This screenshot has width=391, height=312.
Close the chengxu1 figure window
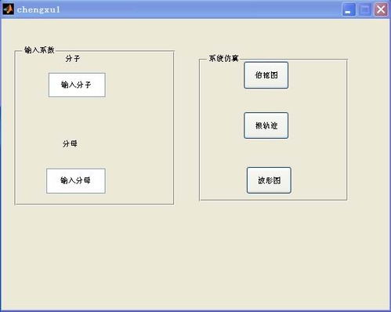click(381, 9)
